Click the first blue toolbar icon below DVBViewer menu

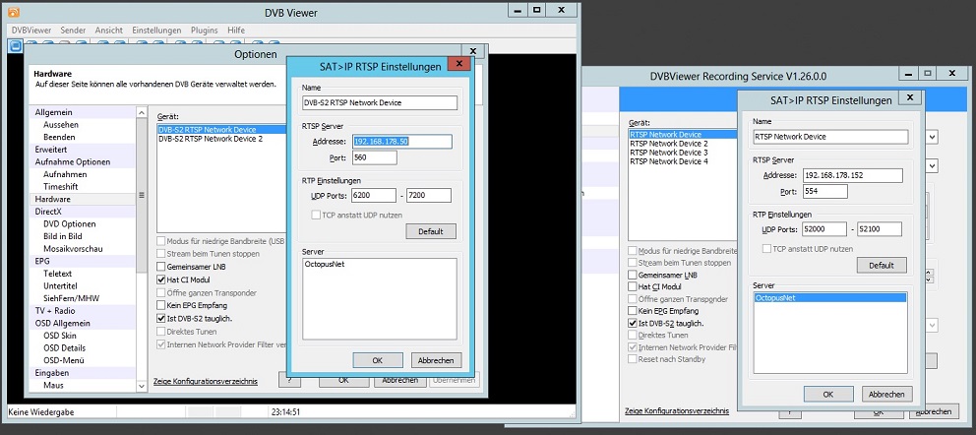pos(16,44)
